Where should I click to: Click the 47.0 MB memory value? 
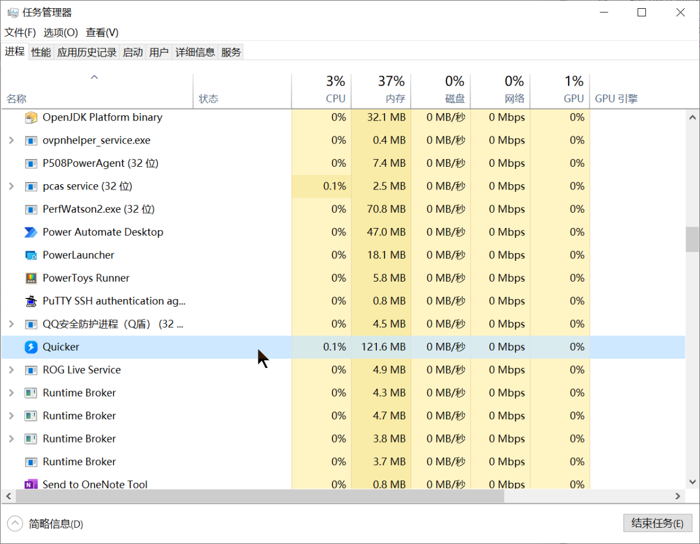click(386, 232)
